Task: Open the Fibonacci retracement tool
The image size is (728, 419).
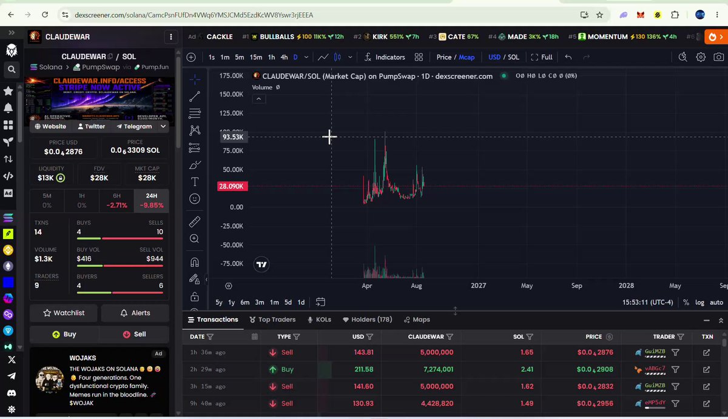Action: pos(195,113)
